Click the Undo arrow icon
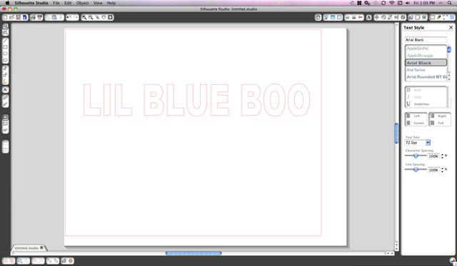The image size is (457, 266). pos(69,17)
